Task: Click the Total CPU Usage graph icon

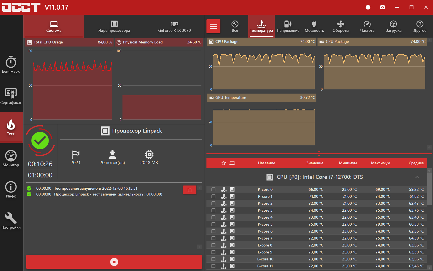Action: [x=30, y=42]
